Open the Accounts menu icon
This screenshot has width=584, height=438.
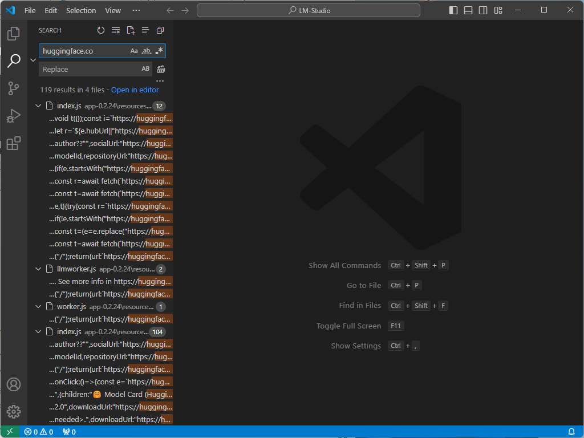coord(14,384)
